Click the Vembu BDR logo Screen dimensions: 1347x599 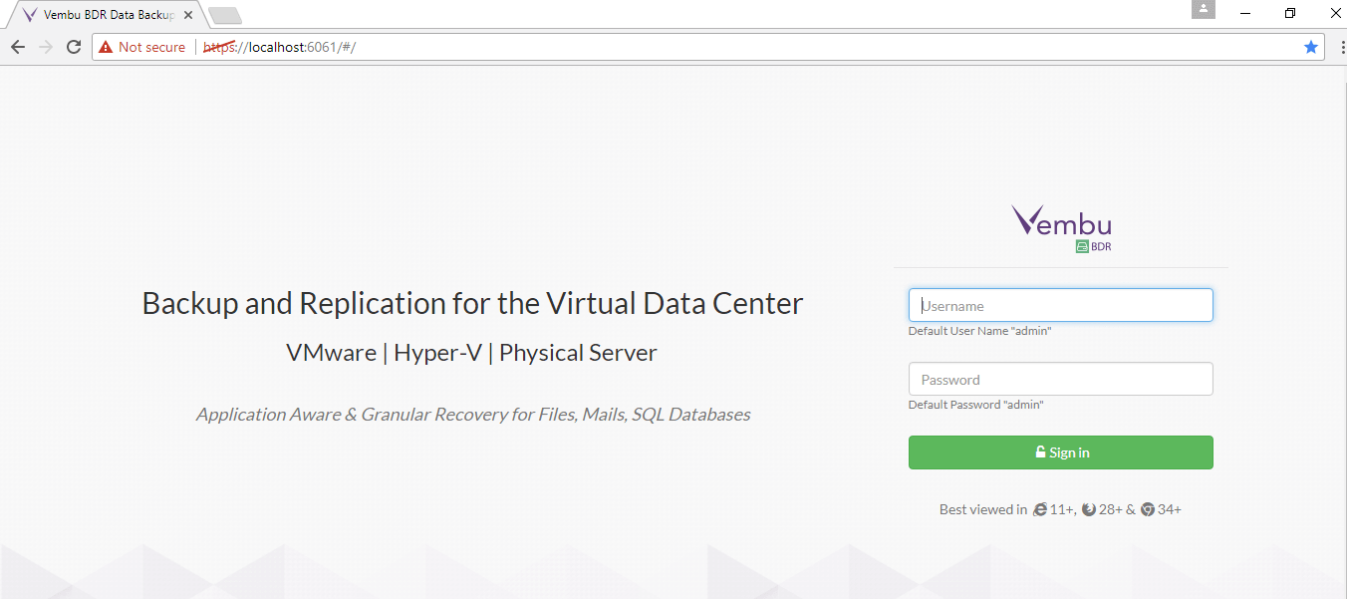[1061, 228]
